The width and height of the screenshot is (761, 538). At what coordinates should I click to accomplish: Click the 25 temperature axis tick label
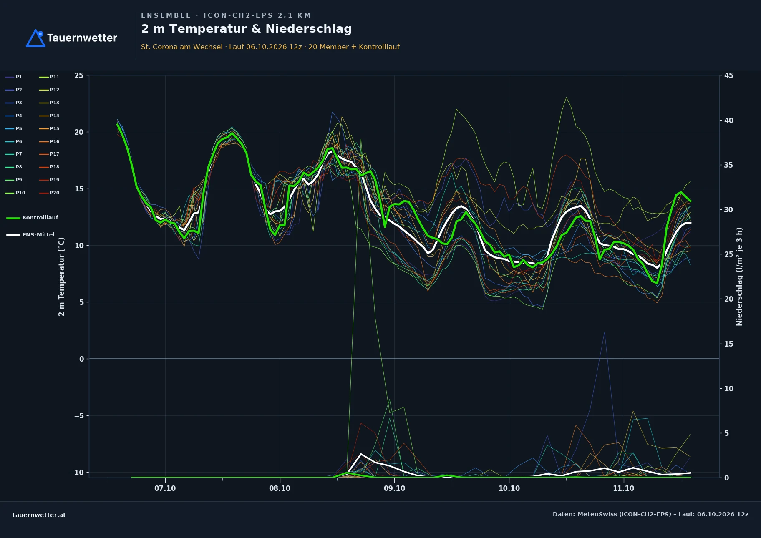pyautogui.click(x=79, y=75)
